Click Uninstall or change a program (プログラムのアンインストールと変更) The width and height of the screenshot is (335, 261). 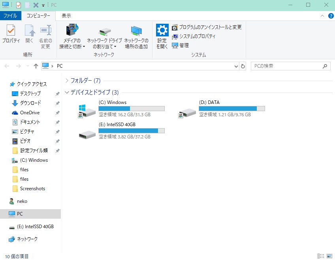pos(207,27)
